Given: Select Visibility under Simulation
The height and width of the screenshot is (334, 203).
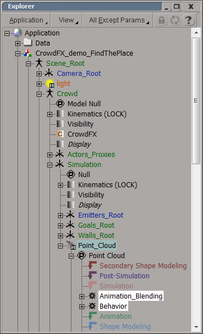Looking at the screenshot, I should (x=91, y=195).
